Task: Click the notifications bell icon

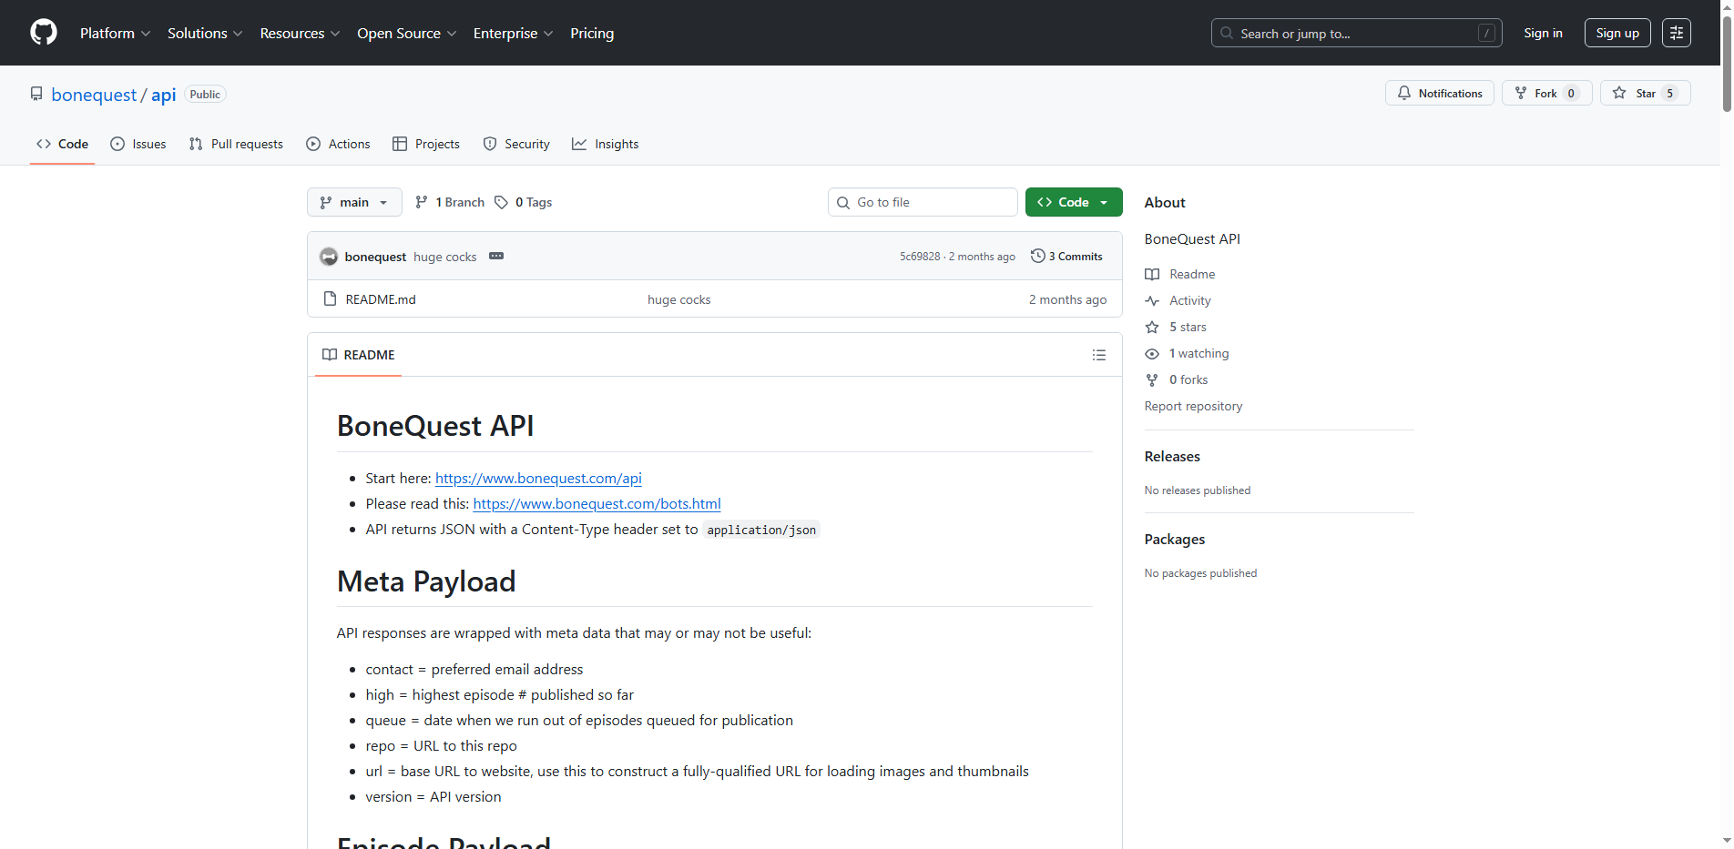Action: click(x=1403, y=93)
